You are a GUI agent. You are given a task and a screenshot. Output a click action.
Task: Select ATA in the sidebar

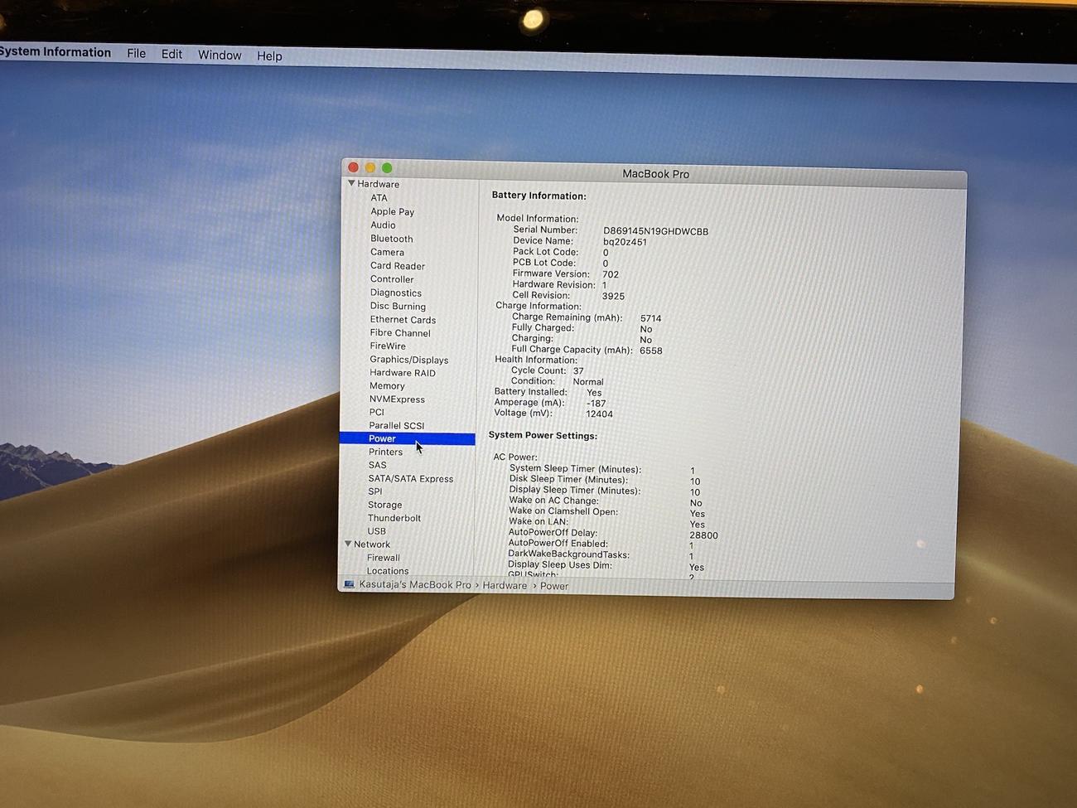(379, 198)
